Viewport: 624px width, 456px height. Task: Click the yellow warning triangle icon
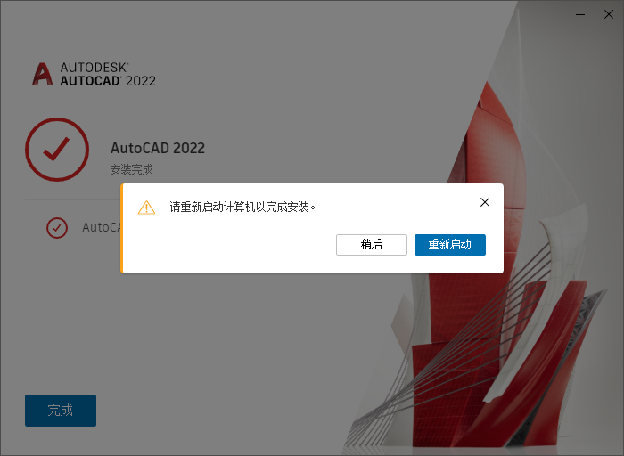coord(146,208)
